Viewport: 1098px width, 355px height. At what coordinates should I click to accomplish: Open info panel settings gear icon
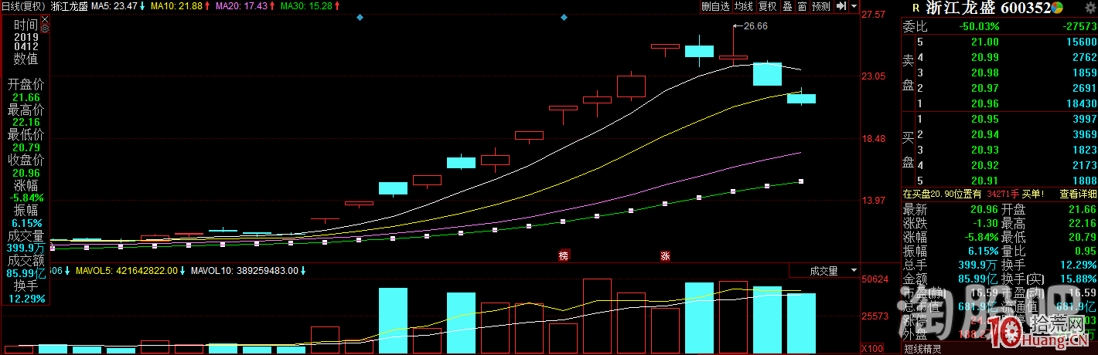point(45,28)
